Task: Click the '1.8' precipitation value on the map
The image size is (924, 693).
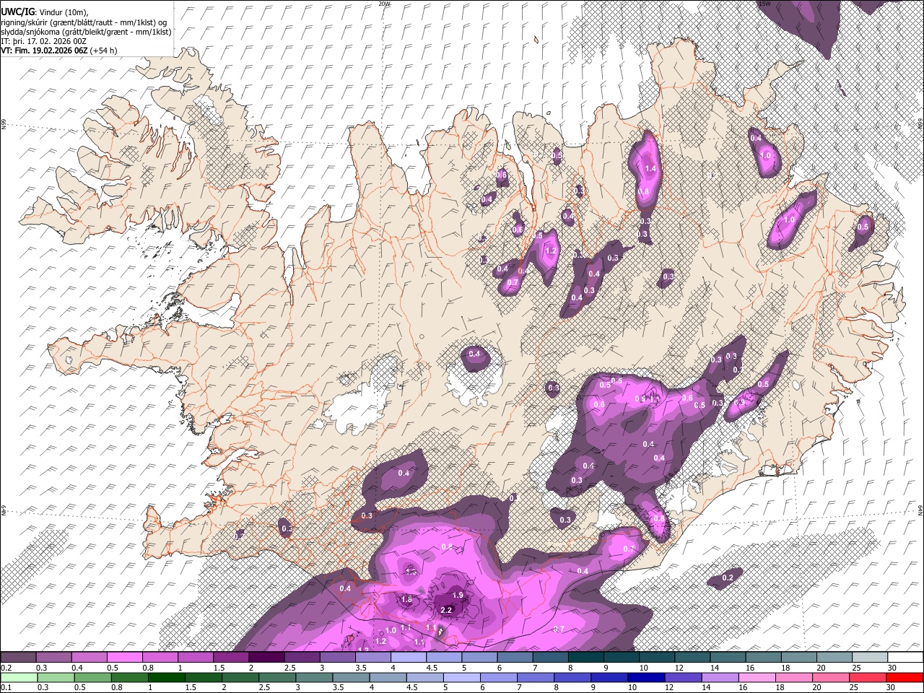Action: (406, 599)
